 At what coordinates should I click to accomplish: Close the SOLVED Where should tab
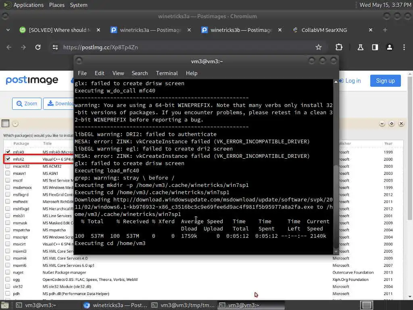pyautogui.click(x=98, y=30)
